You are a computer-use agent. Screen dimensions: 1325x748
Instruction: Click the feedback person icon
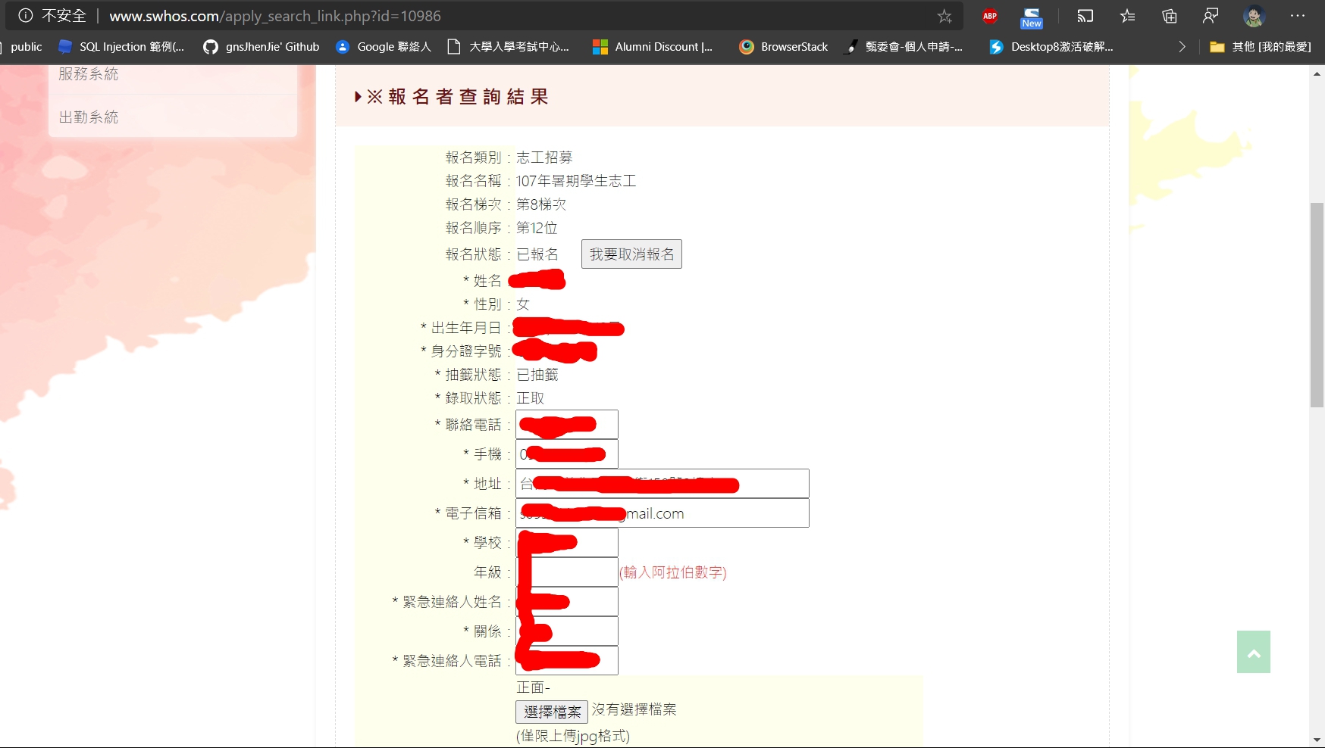[x=1211, y=16]
